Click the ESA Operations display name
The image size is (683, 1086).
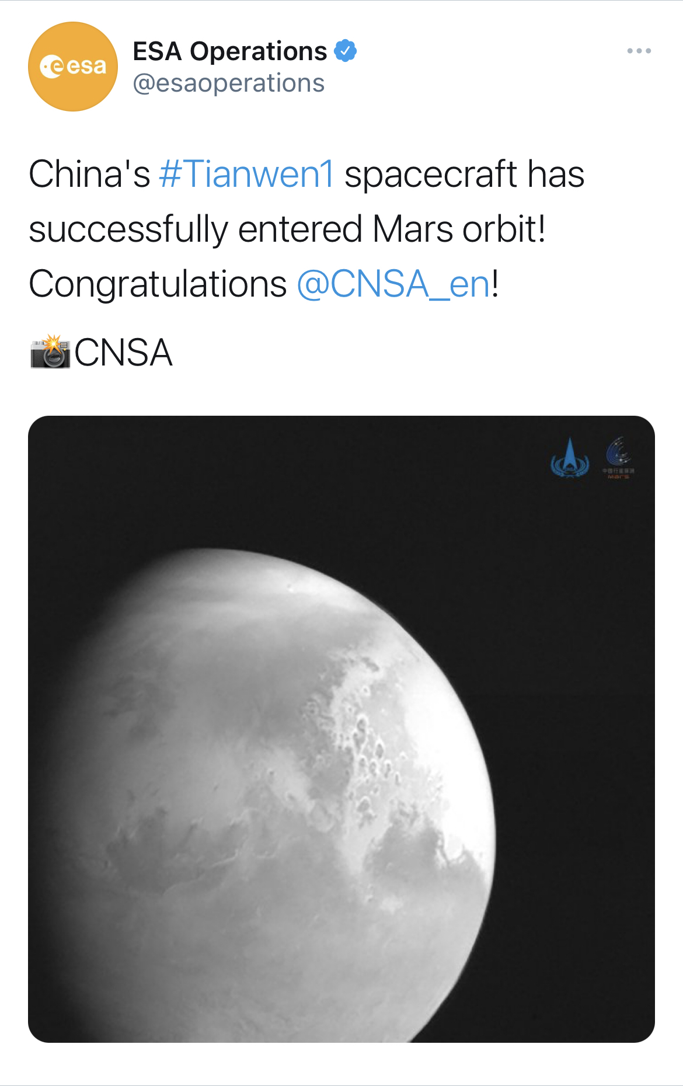point(229,51)
